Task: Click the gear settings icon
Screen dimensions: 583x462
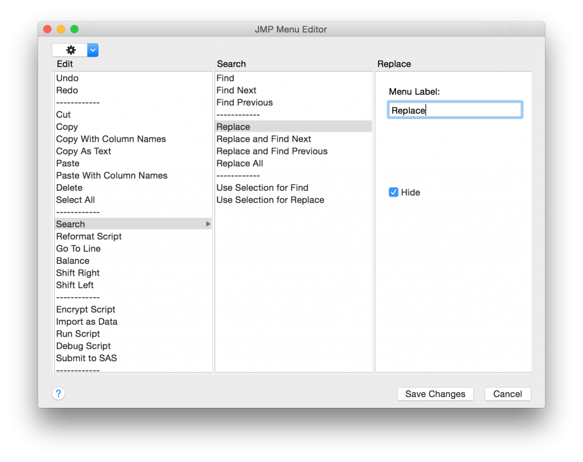Action: (x=71, y=50)
